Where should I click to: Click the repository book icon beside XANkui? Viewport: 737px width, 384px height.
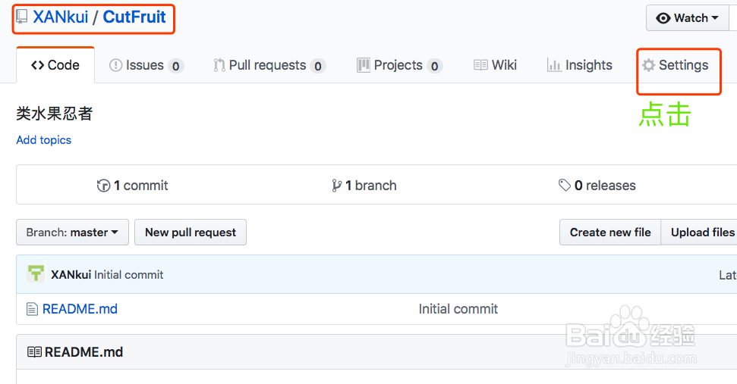[22, 17]
